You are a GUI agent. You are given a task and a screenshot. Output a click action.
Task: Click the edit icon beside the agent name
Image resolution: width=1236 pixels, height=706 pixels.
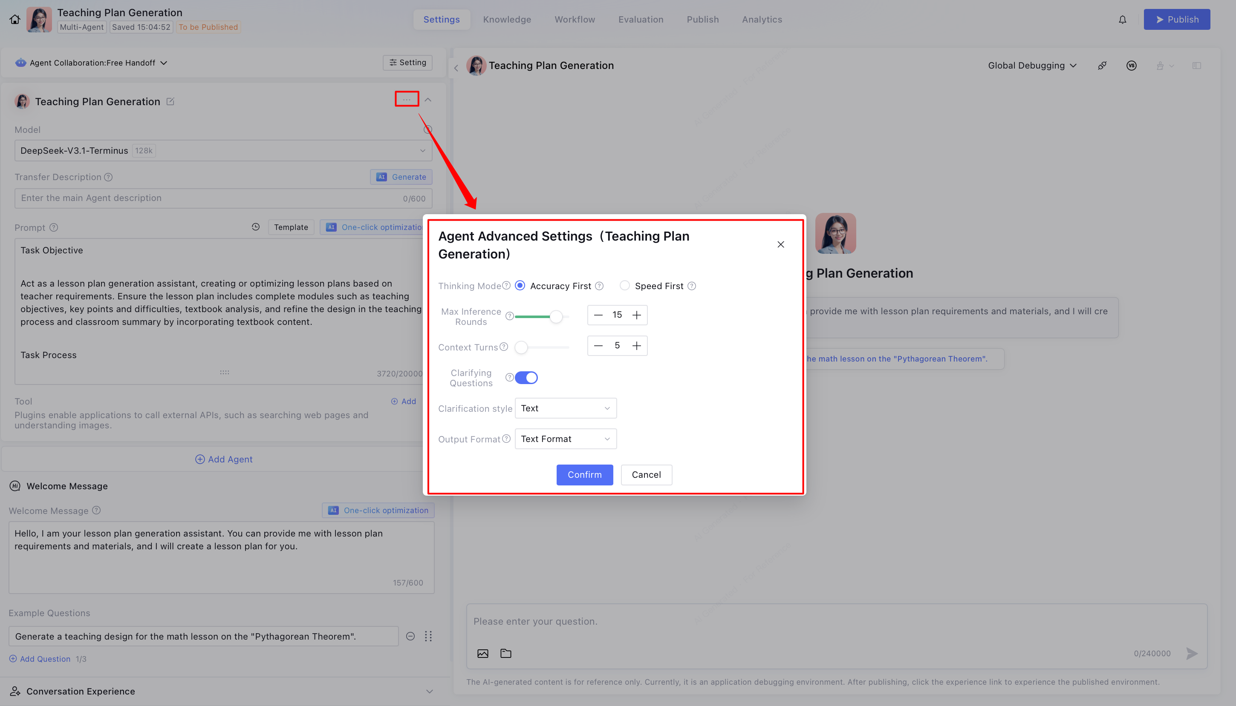click(x=170, y=101)
